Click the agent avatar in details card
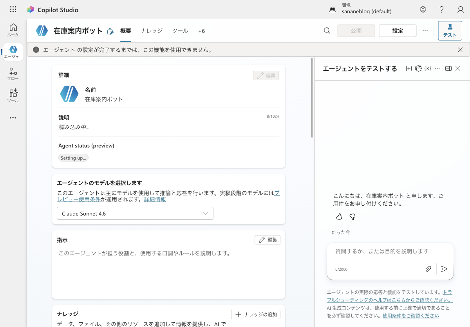This screenshot has width=470, height=327. pos(69,94)
